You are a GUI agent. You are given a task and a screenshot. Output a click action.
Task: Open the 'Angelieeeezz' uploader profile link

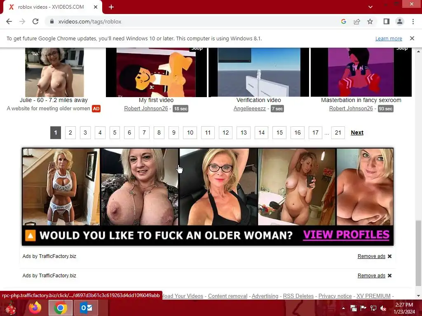click(249, 109)
